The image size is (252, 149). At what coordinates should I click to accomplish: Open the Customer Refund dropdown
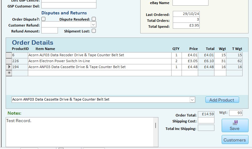tap(93, 25)
